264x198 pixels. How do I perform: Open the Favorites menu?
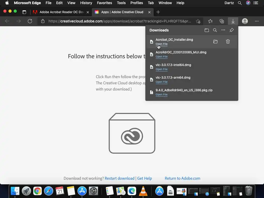(104, 3)
